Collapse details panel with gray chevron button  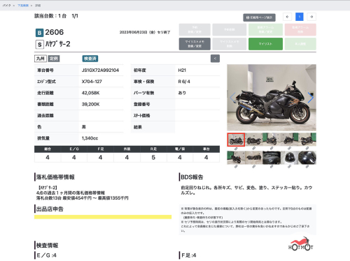coord(215,59)
